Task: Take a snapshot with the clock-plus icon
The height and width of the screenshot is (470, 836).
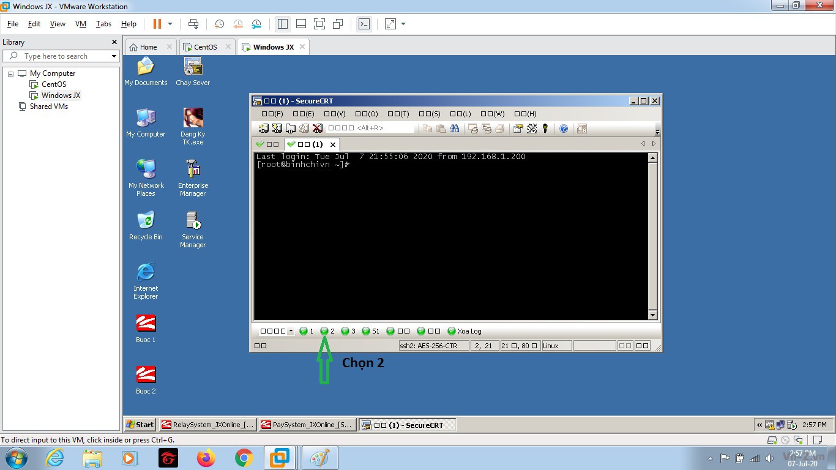Action: 219,24
